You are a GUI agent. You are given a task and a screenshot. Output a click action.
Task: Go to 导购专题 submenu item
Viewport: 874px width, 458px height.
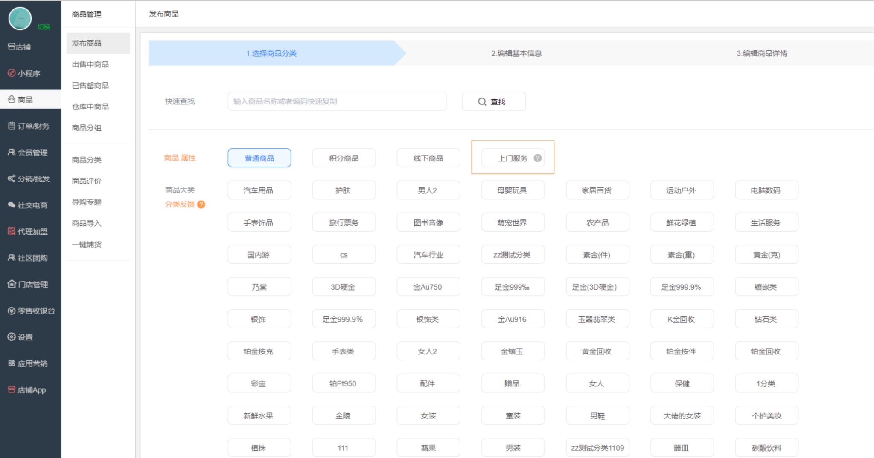click(87, 202)
